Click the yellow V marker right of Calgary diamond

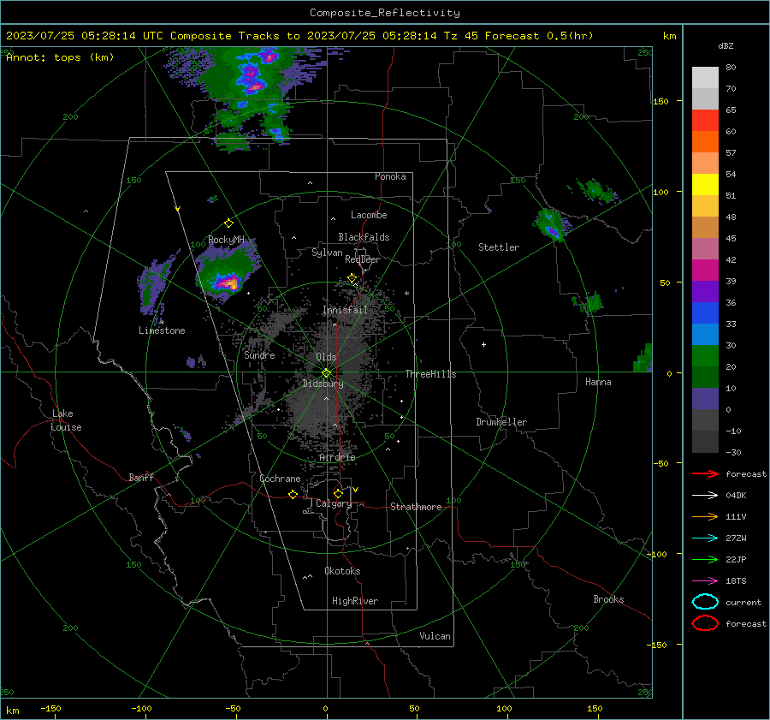coord(356,490)
